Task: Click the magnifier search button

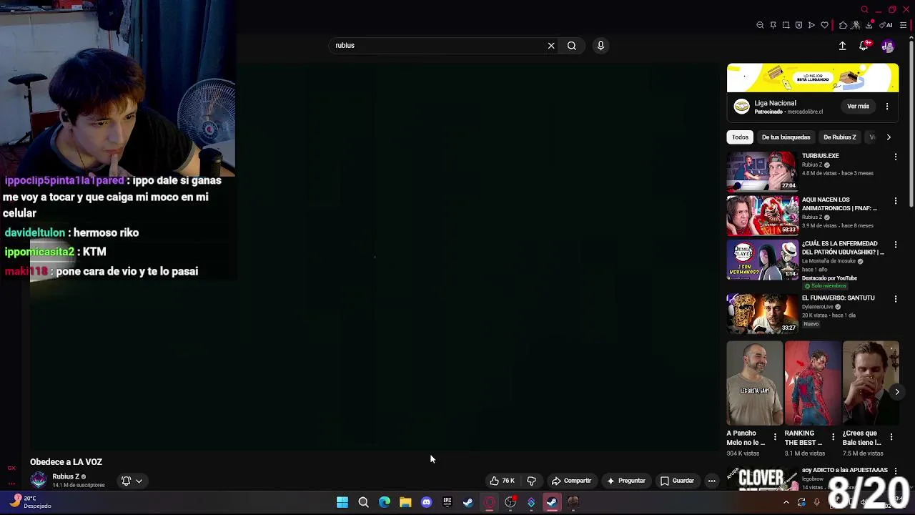Action: tap(572, 46)
